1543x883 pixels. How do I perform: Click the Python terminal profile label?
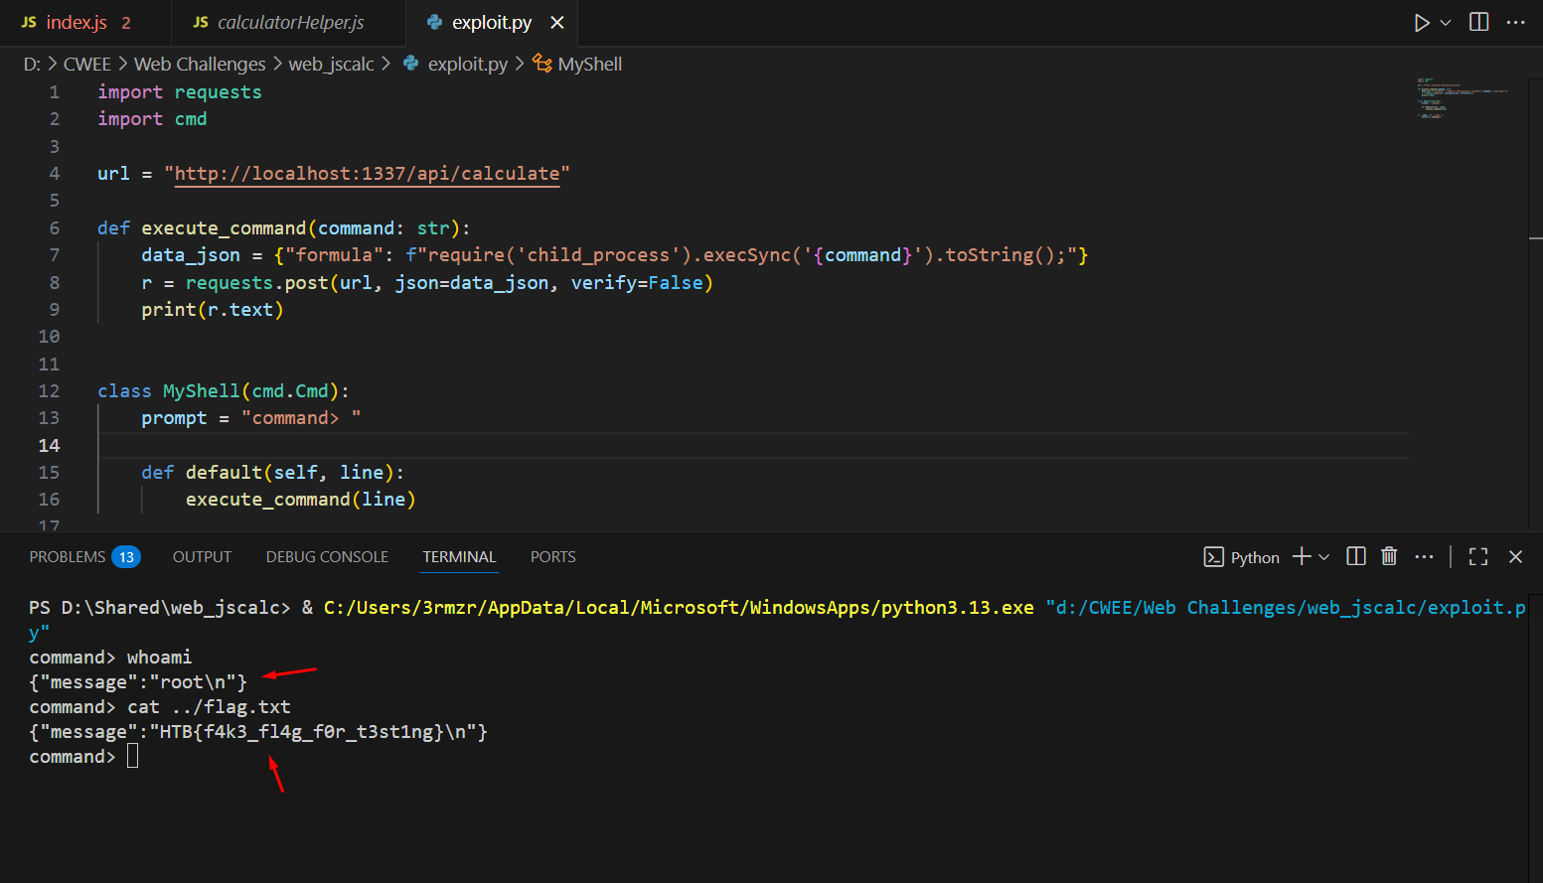coord(1254,557)
